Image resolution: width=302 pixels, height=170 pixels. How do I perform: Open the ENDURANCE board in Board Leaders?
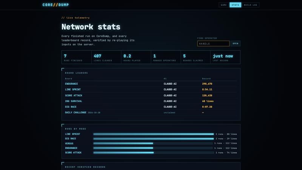[71, 84]
